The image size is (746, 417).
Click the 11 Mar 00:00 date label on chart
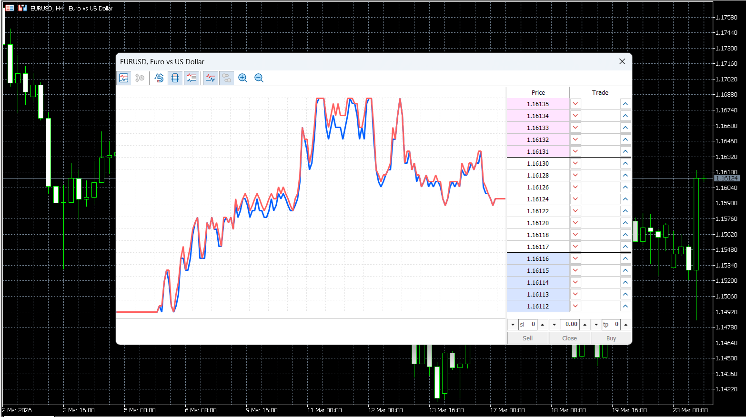click(324, 410)
